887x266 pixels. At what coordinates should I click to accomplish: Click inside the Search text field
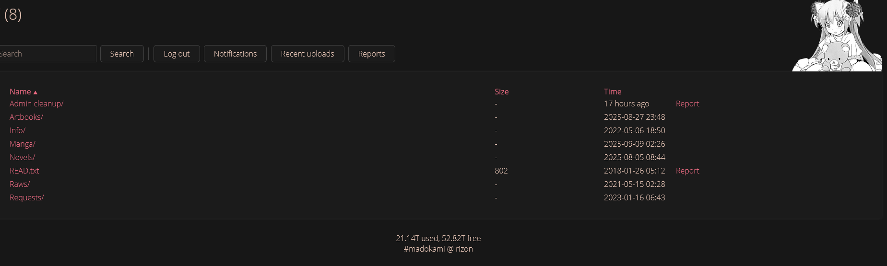click(x=47, y=54)
